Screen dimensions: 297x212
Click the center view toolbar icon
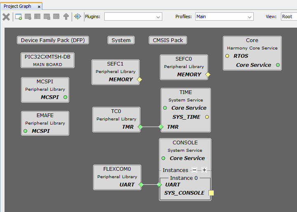[77, 16]
